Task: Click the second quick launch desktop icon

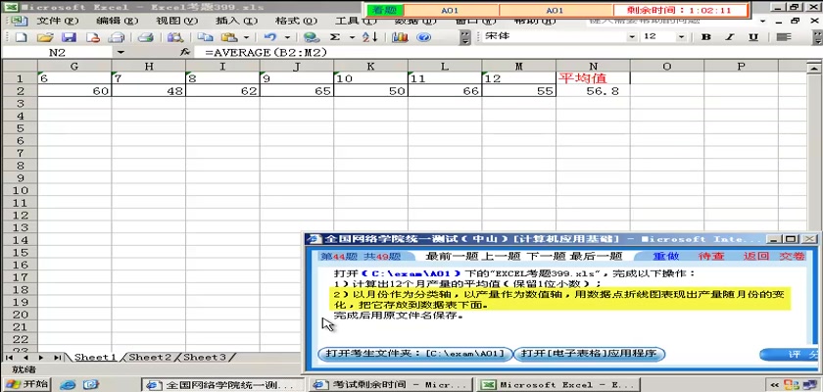Action: tap(91, 385)
